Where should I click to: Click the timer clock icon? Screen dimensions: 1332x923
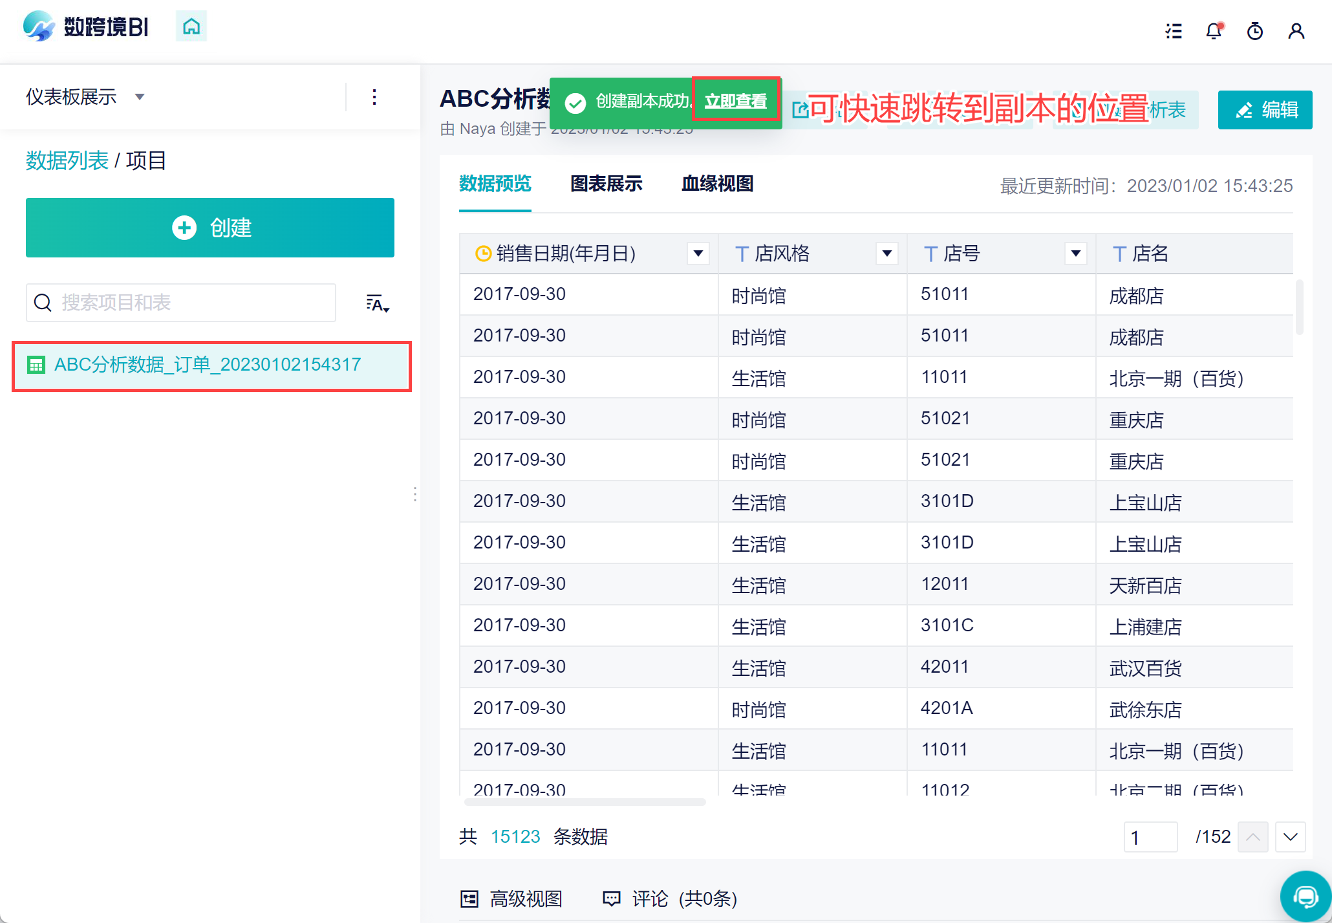pos(1254,31)
